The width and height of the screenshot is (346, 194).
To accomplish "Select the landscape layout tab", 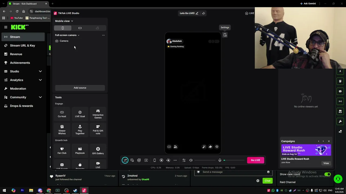I will 80,28.
